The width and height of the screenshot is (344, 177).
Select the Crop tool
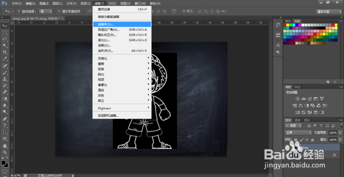point(5,52)
